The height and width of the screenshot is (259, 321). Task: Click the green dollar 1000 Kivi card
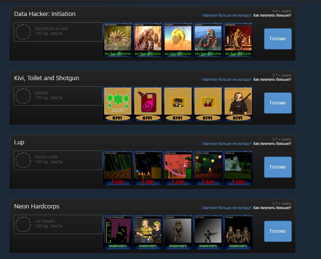point(117,104)
